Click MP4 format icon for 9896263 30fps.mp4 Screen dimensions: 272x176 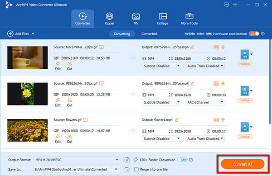tap(245, 91)
